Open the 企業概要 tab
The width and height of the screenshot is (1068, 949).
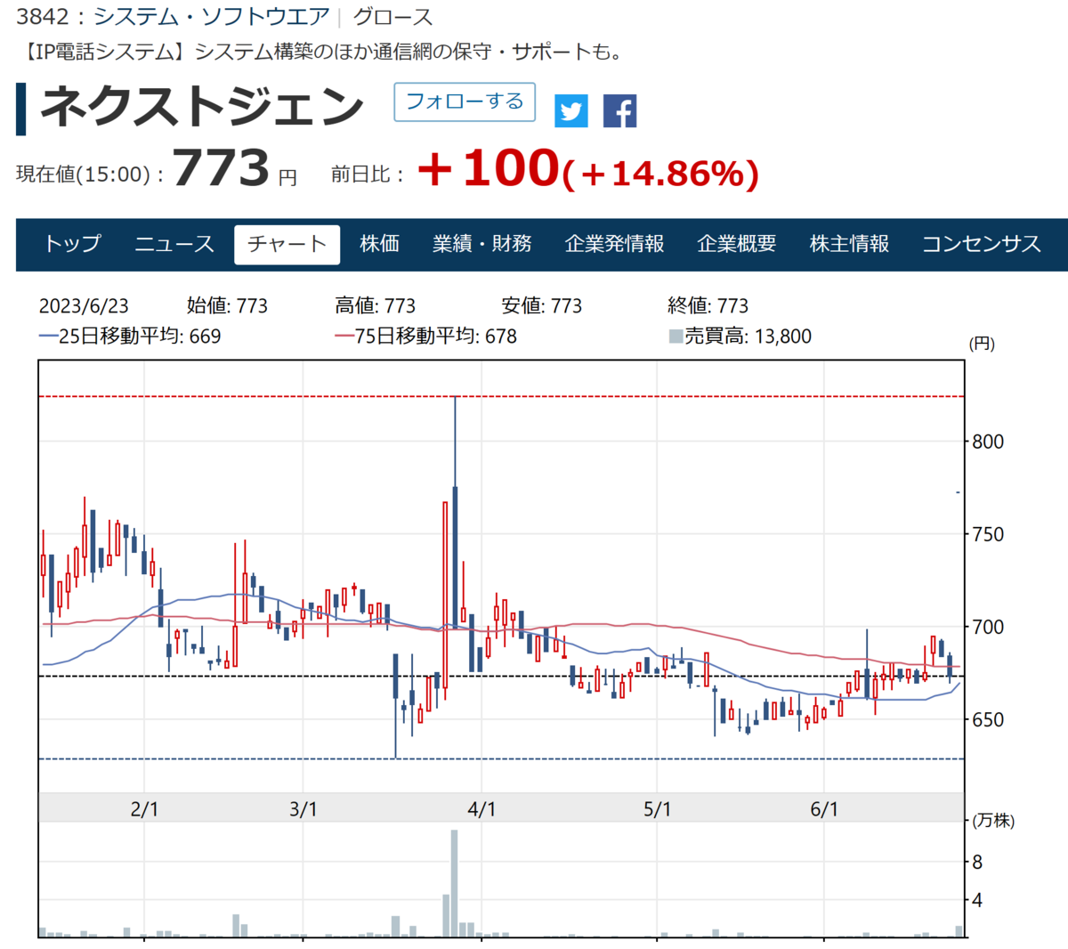click(x=737, y=244)
